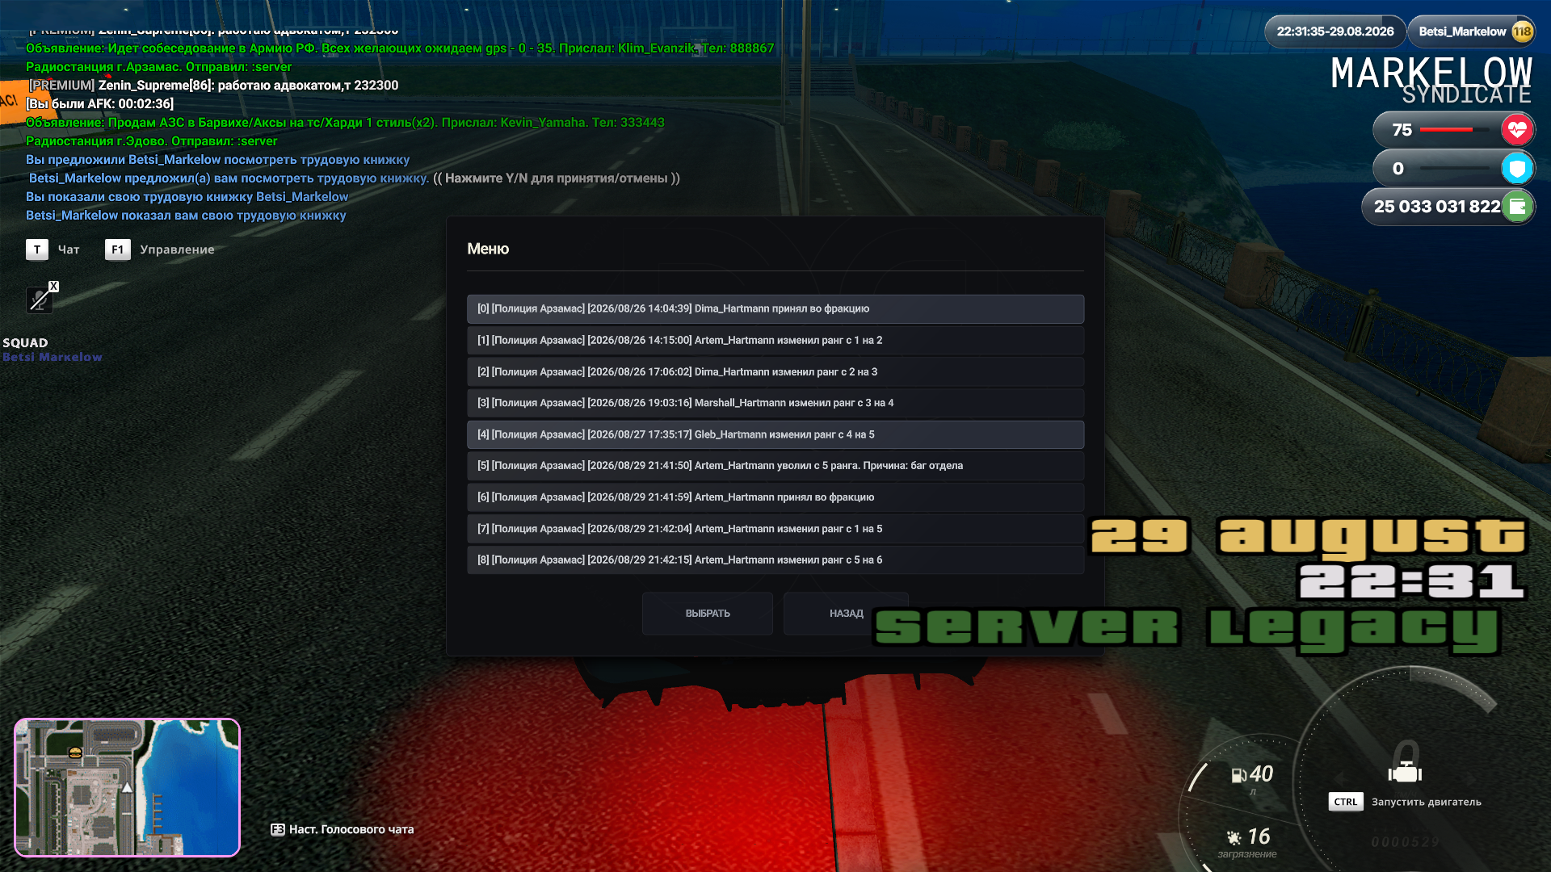Select record [5] Artem_Hartmann уволил с 5 ранга
The width and height of the screenshot is (1551, 872).
(x=775, y=466)
